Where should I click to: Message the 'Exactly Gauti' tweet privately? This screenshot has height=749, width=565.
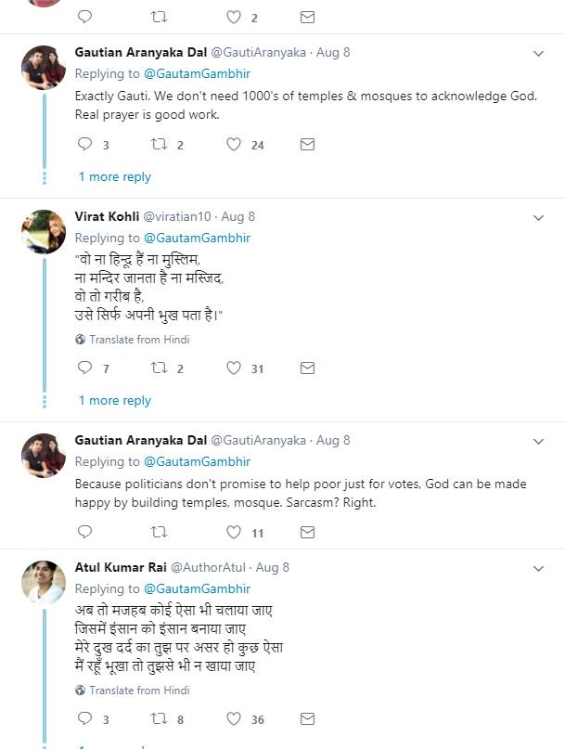coord(307,145)
